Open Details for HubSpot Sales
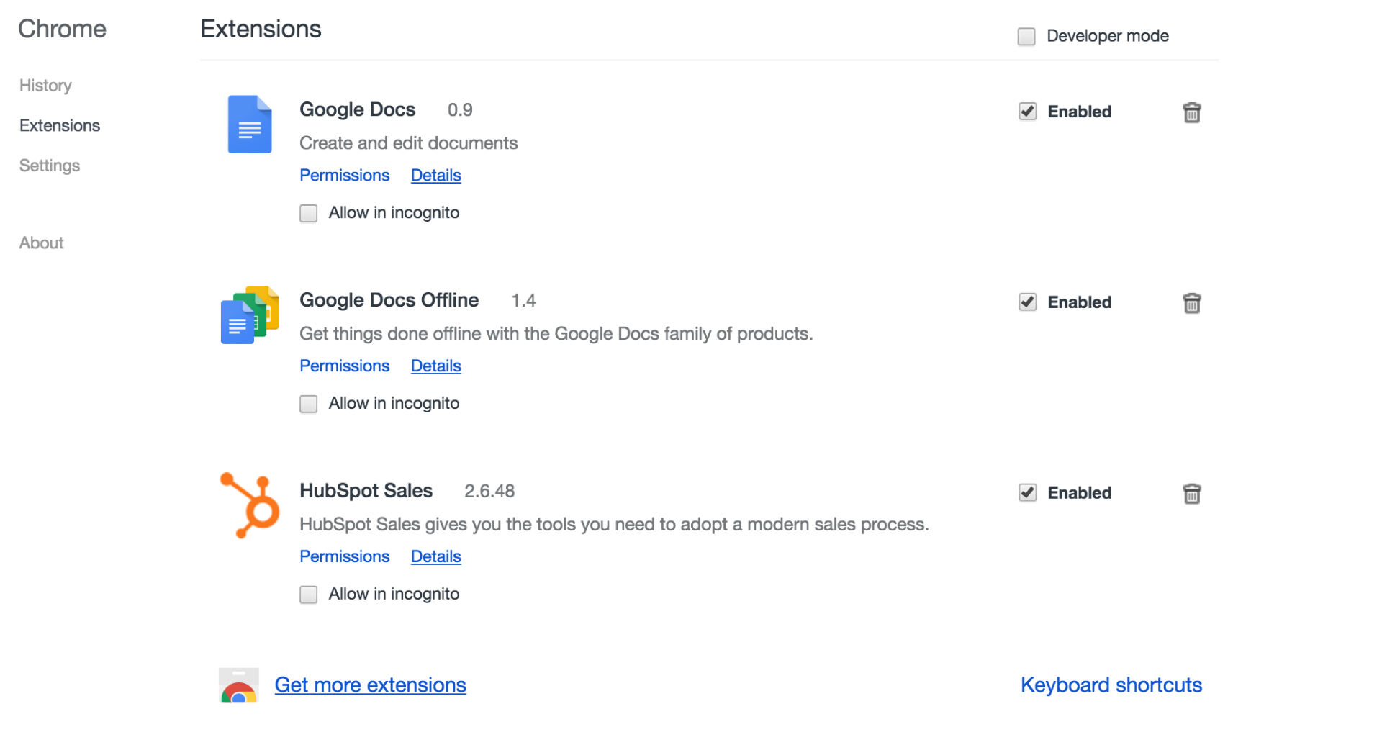1382x750 pixels. [435, 557]
